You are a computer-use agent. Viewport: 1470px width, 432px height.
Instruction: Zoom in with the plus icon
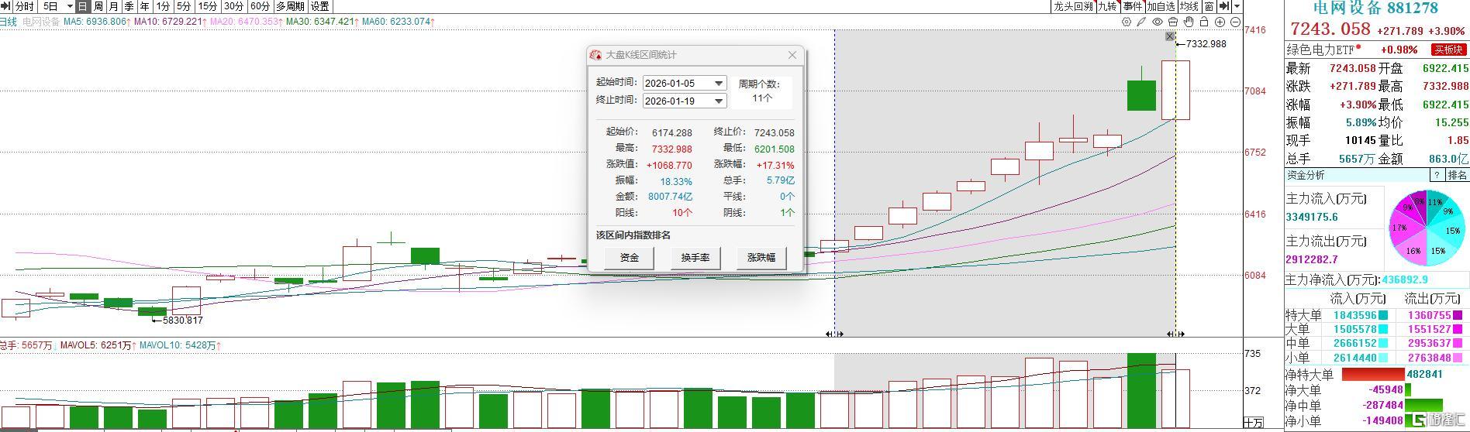(1220, 22)
